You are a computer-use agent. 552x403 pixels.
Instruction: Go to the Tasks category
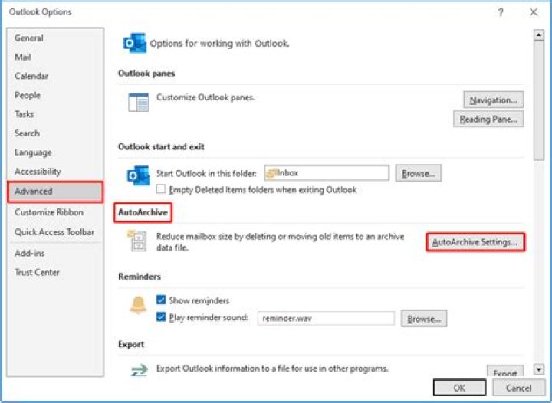pos(55,114)
